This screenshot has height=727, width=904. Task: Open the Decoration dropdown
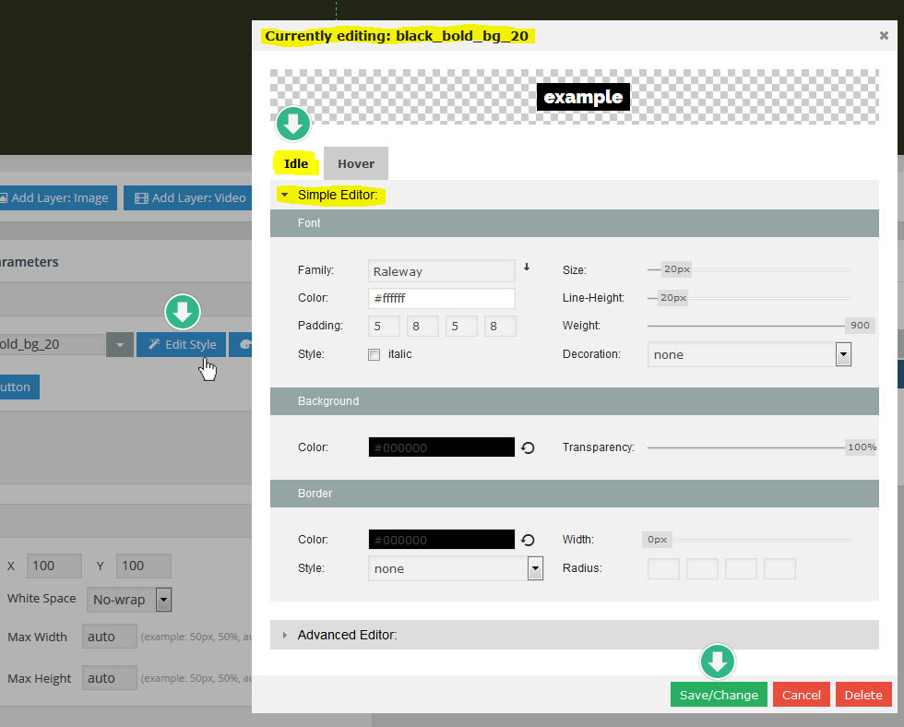point(749,354)
